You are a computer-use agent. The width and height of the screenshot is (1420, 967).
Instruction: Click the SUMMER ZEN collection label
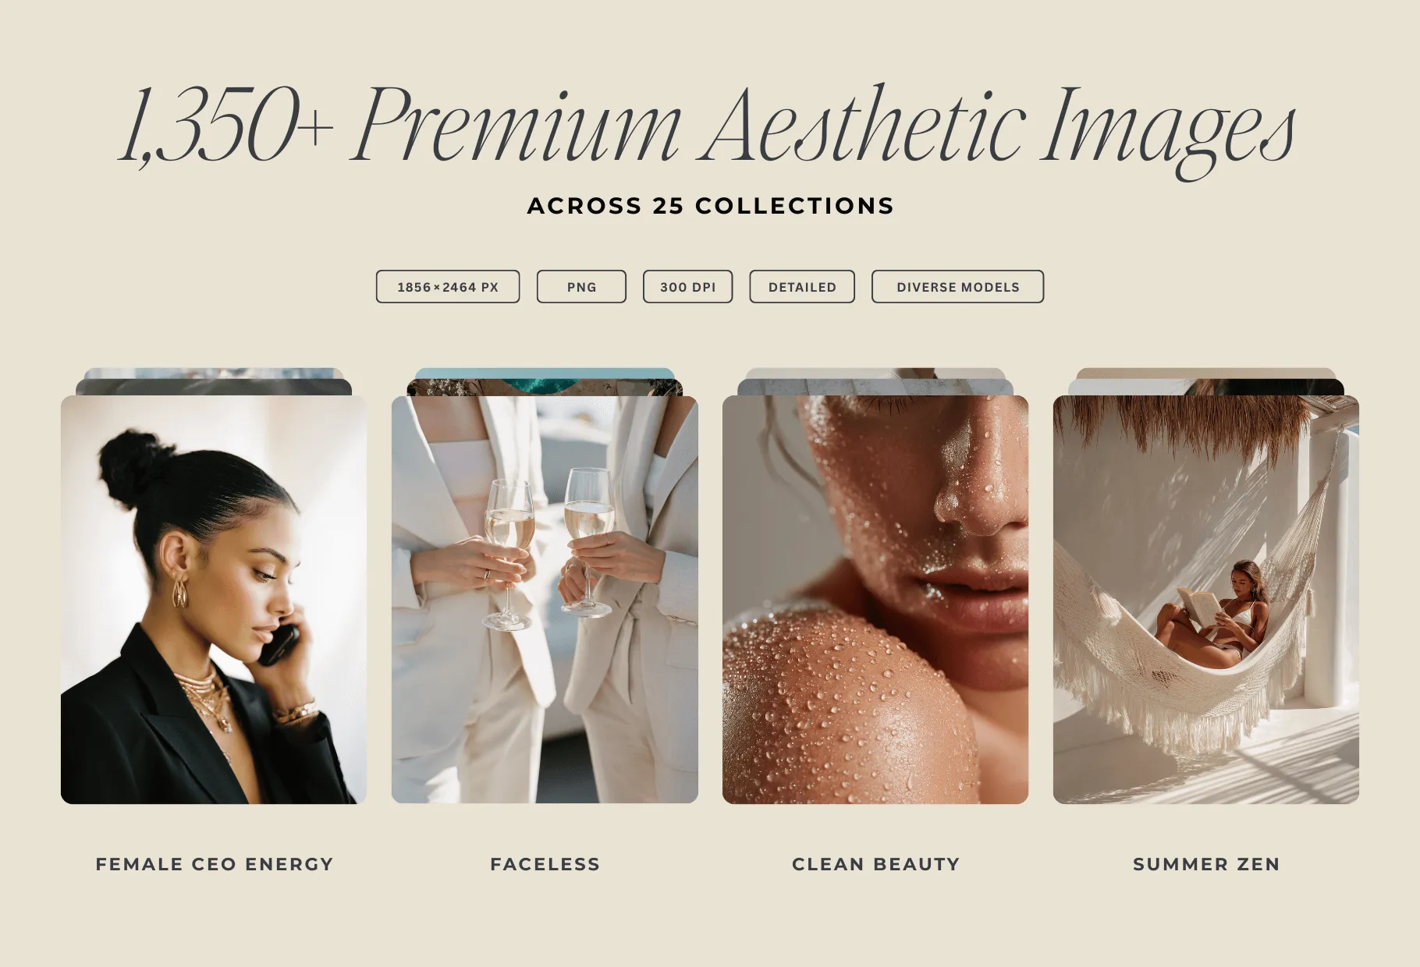(1206, 864)
